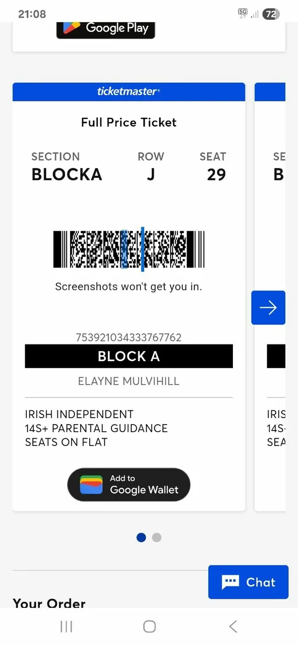The image size is (298, 645).
Task: Select the second carousel page dot
Action: [x=157, y=537]
